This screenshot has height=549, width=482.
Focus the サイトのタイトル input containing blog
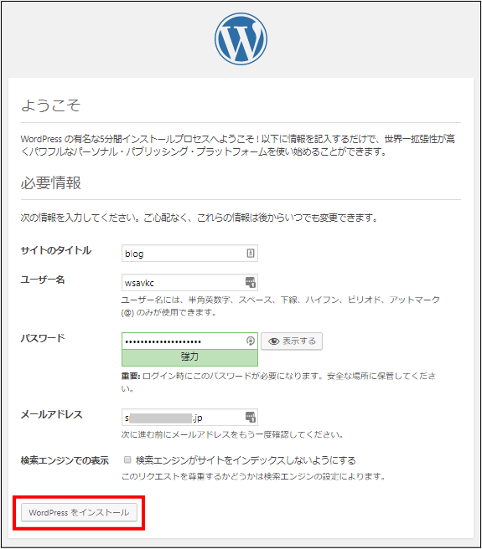[189, 253]
